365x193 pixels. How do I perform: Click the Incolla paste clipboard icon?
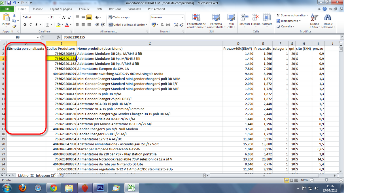click(x=6, y=18)
